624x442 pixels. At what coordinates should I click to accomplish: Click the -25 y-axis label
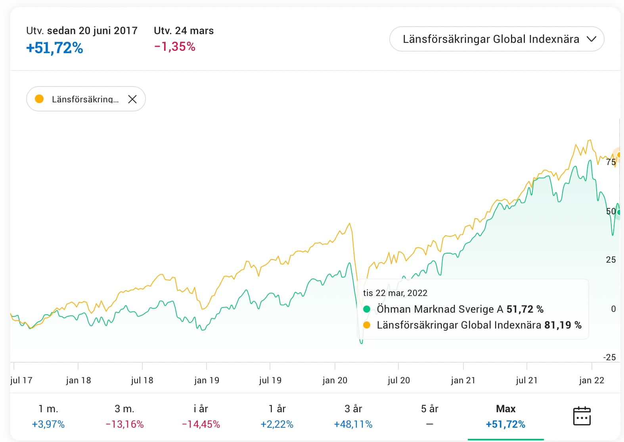point(610,357)
